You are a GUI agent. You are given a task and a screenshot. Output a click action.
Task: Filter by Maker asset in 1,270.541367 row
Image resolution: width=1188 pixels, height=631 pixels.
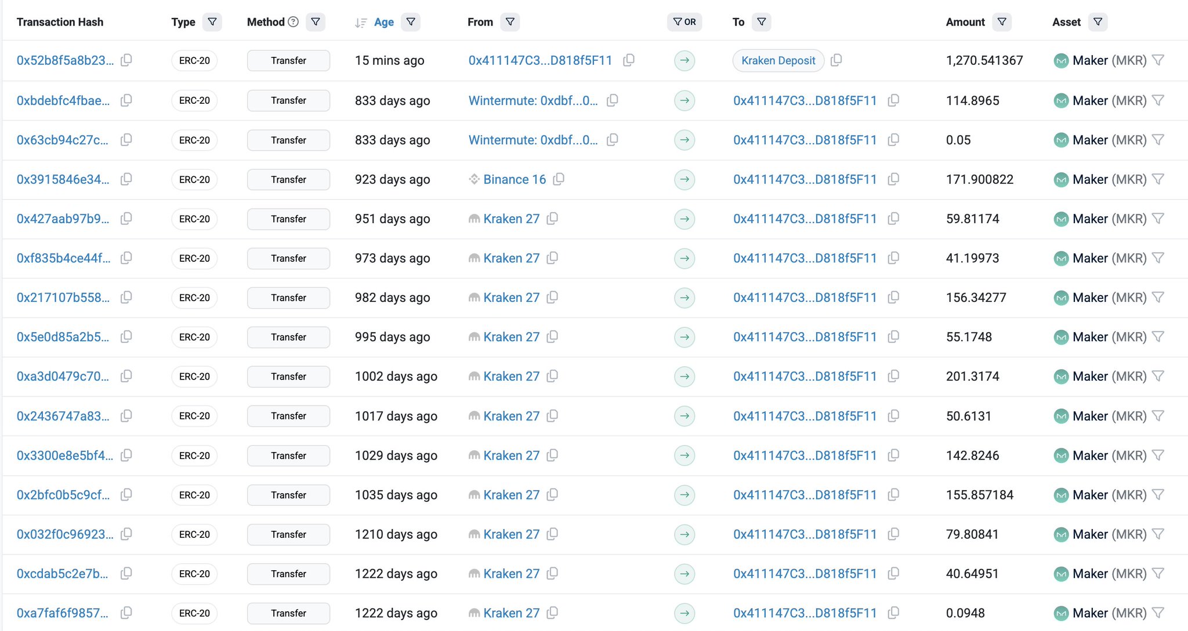[x=1158, y=60]
